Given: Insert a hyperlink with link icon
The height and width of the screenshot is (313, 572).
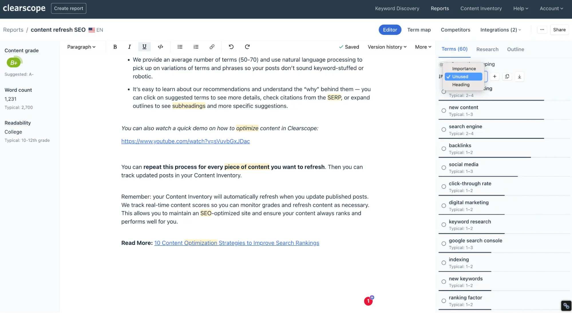Looking at the screenshot, I should [x=212, y=47].
